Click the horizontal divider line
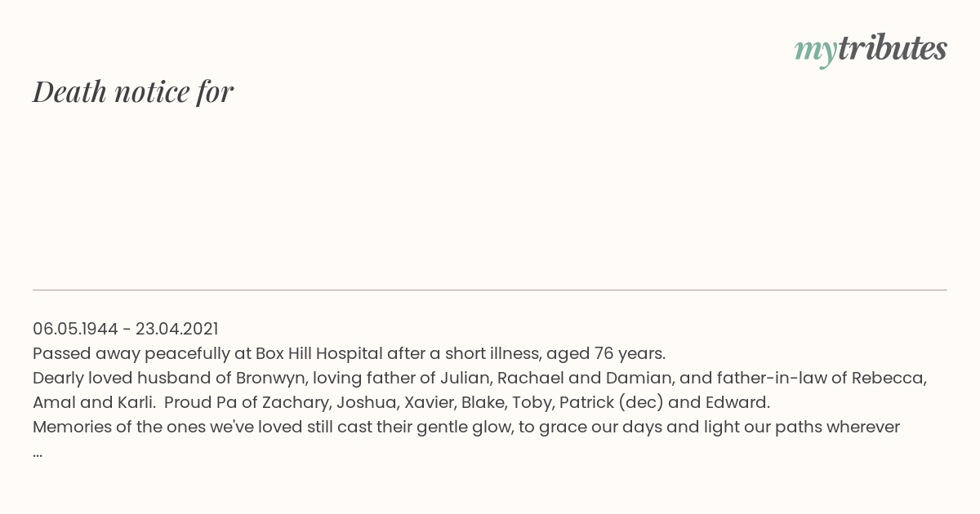980x514 pixels. point(490,290)
